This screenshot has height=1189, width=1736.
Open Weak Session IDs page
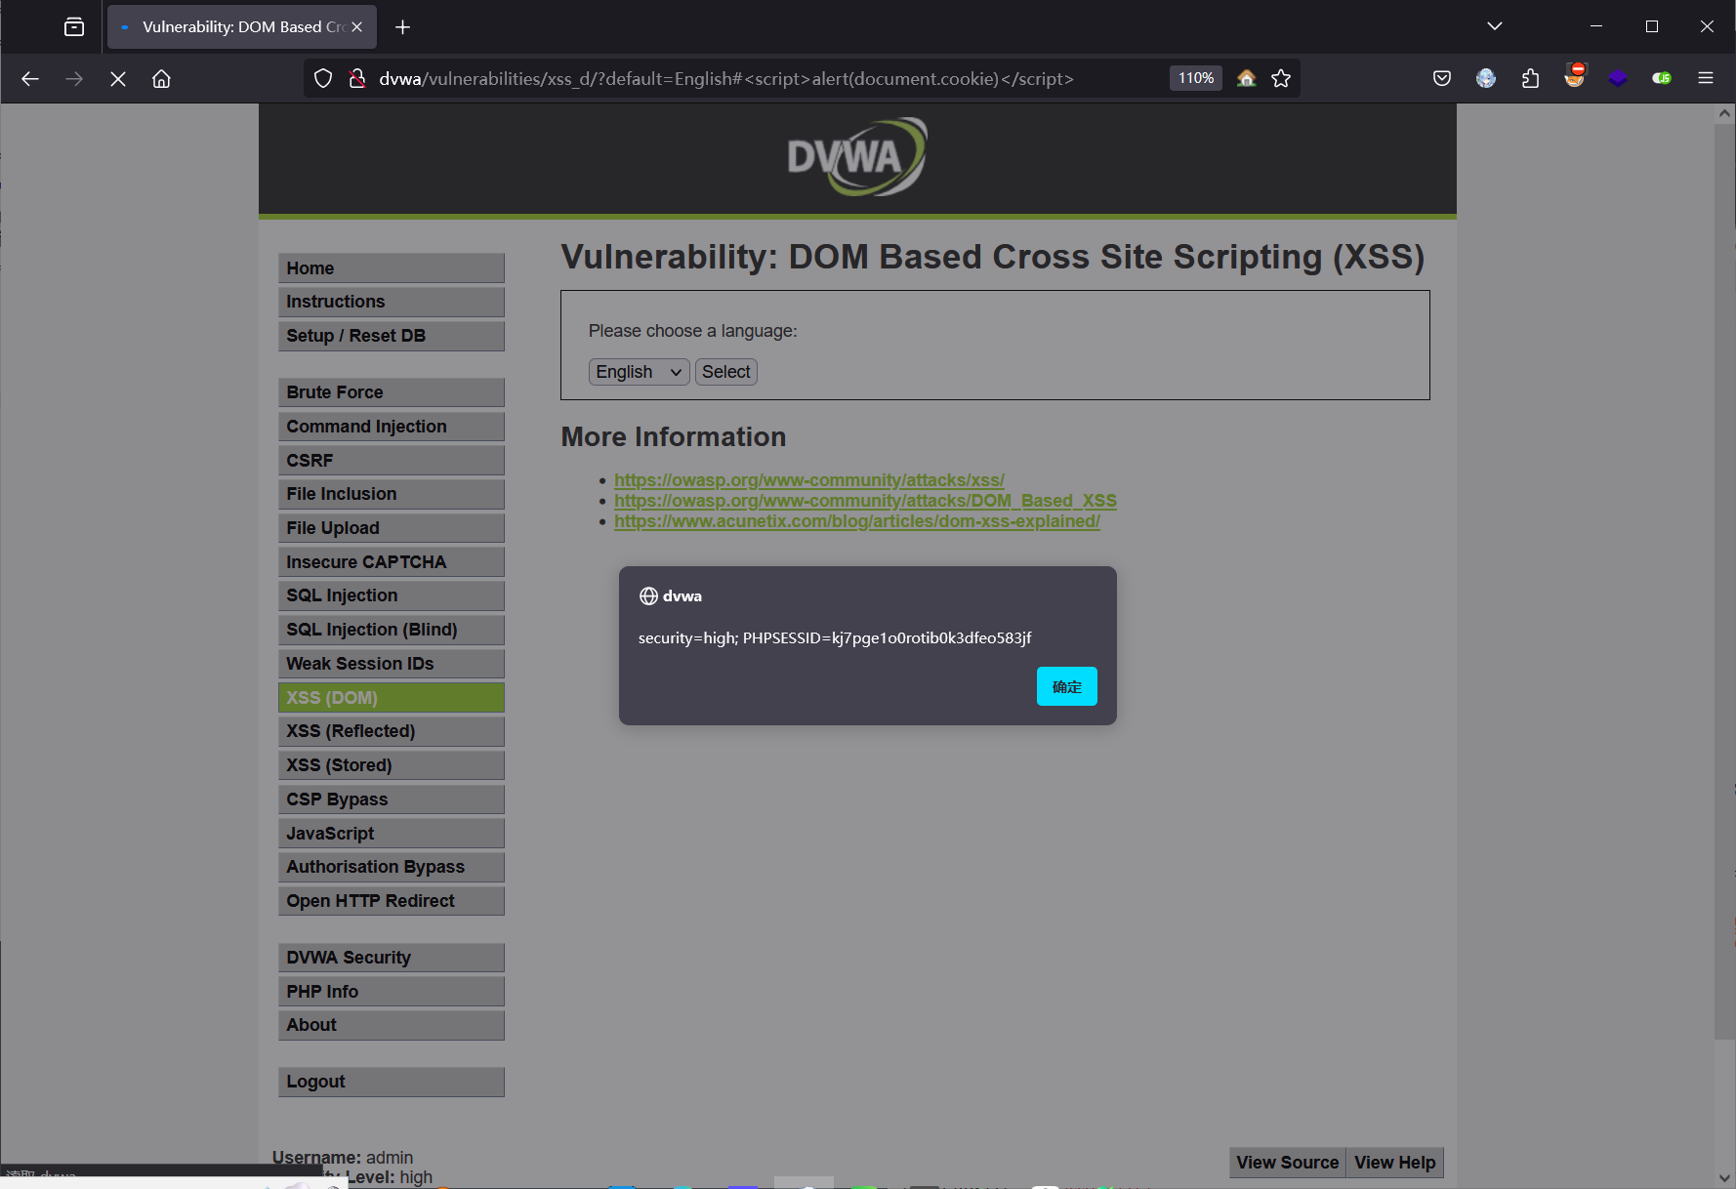tap(391, 664)
